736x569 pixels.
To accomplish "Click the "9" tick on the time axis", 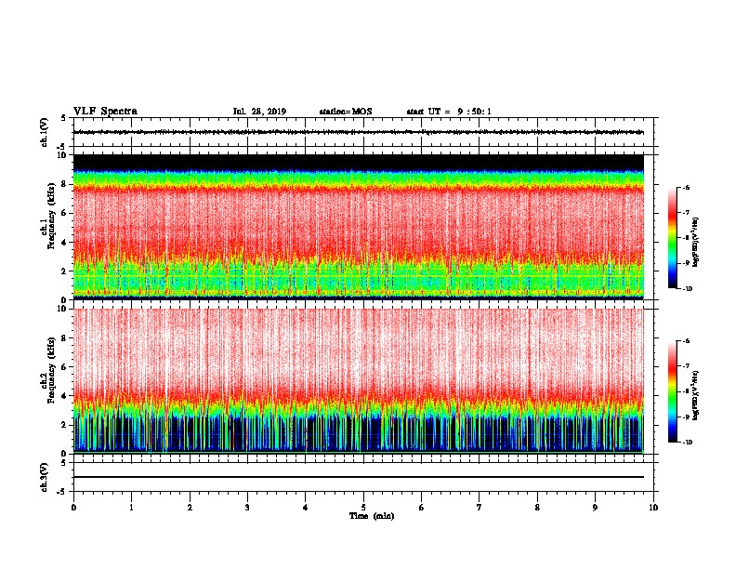I will click(595, 508).
